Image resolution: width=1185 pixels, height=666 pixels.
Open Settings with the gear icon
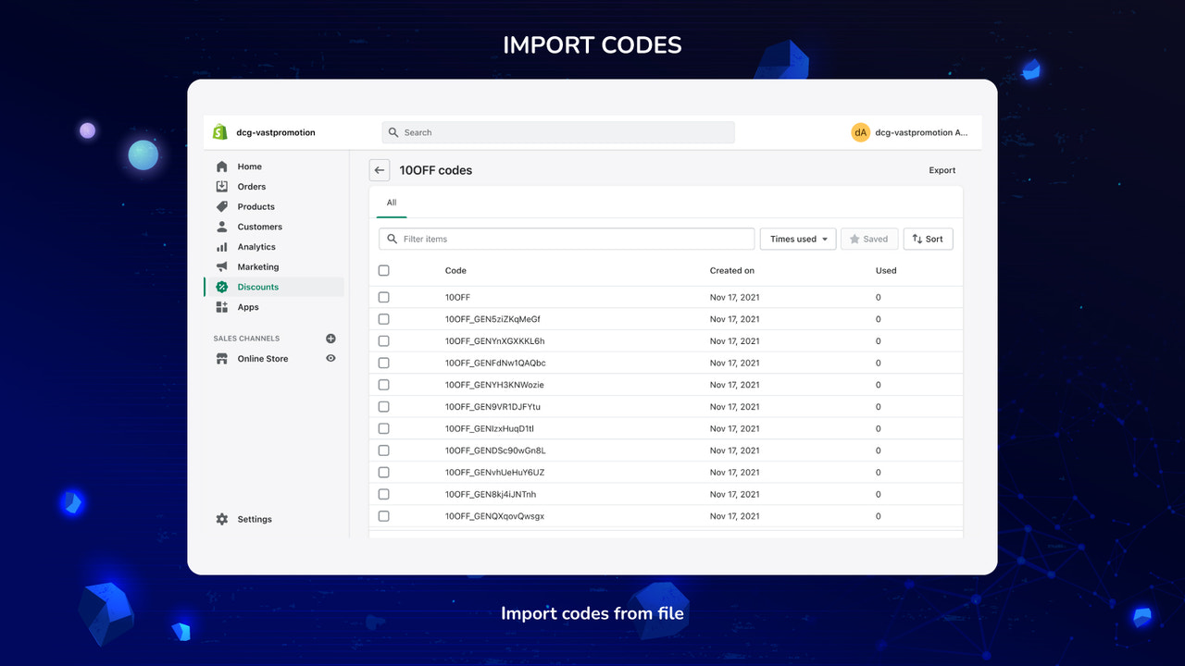[222, 519]
